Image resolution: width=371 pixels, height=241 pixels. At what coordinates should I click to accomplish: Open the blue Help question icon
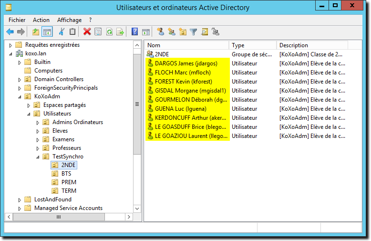(x=134, y=31)
